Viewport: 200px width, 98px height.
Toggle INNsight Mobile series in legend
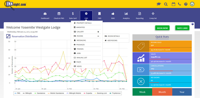click(73, 93)
